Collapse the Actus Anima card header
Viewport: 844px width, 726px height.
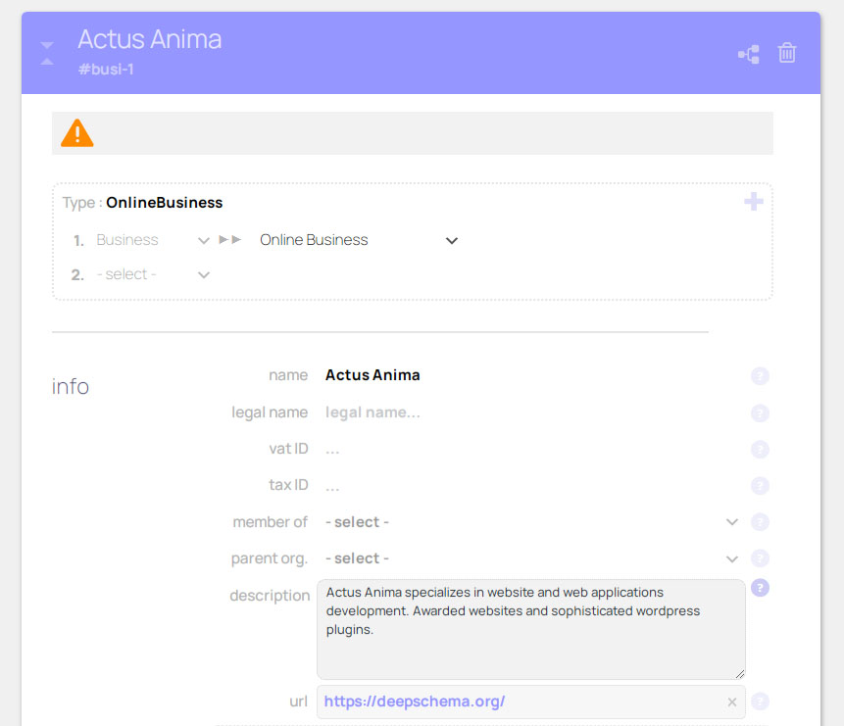45,45
